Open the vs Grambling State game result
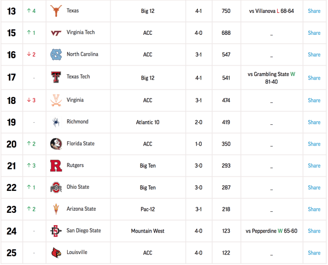The width and height of the screenshot is (328, 265). [x=271, y=78]
